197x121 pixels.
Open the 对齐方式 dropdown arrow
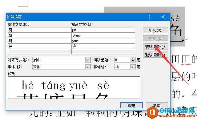[x=88, y=60]
